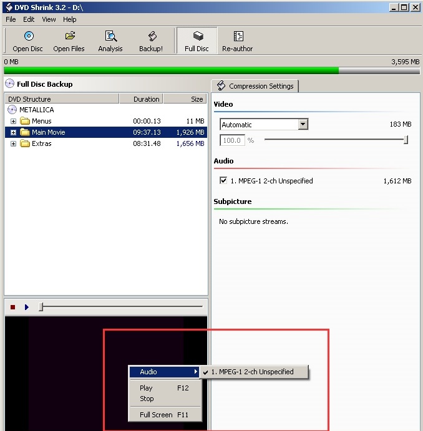Click the DVD Shrink title bar icon
423x431 pixels.
click(x=9, y=7)
